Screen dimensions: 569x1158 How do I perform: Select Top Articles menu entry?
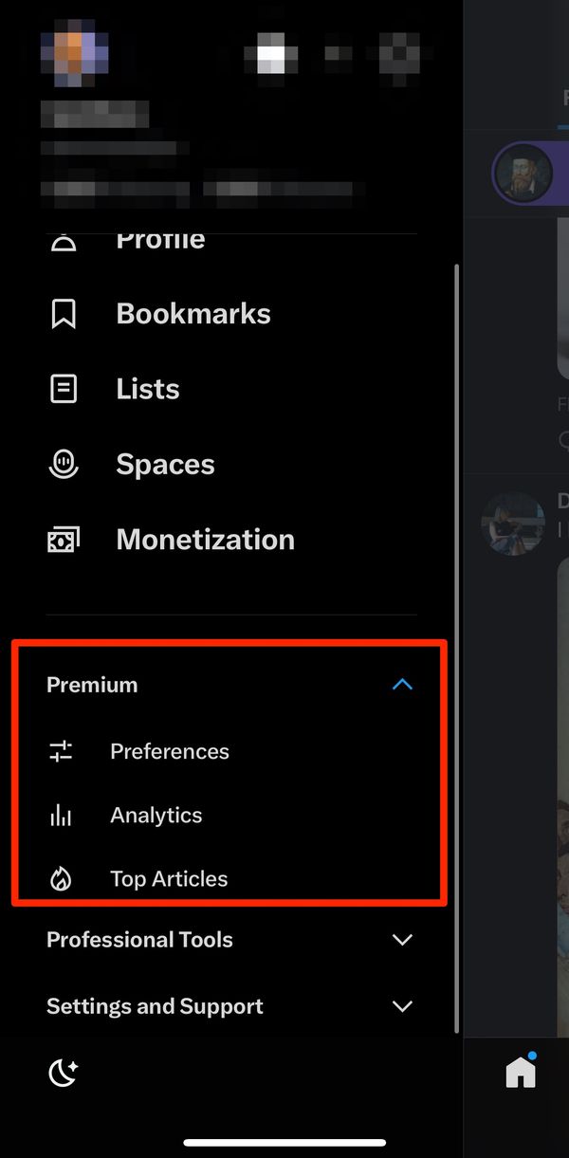169,878
